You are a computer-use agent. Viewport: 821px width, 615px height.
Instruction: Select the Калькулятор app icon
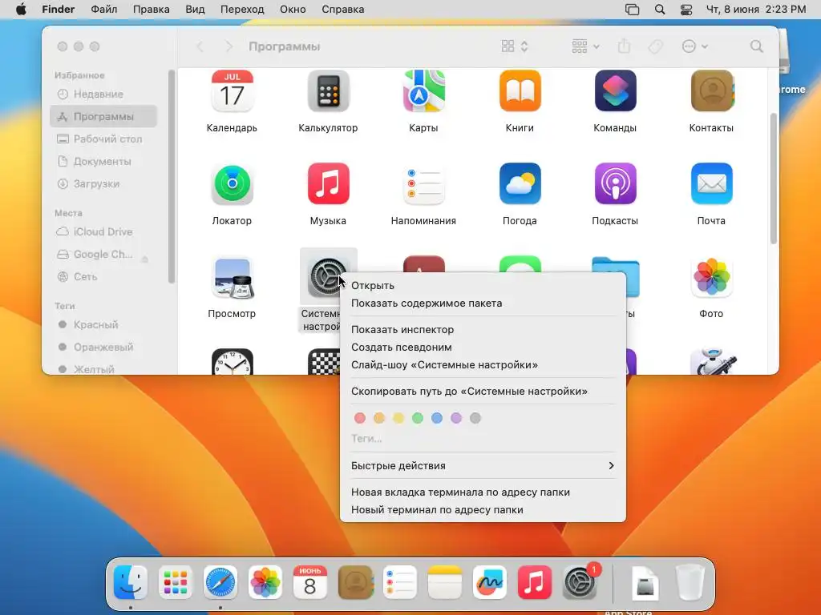tap(328, 91)
